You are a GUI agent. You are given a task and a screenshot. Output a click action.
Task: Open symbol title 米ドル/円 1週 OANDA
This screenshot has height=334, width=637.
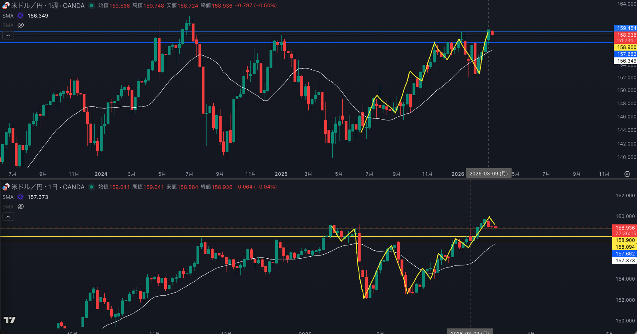click(48, 6)
